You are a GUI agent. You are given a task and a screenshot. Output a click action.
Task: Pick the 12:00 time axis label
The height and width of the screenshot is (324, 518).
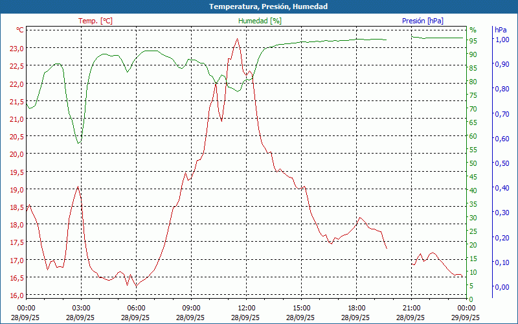pyautogui.click(x=246, y=308)
